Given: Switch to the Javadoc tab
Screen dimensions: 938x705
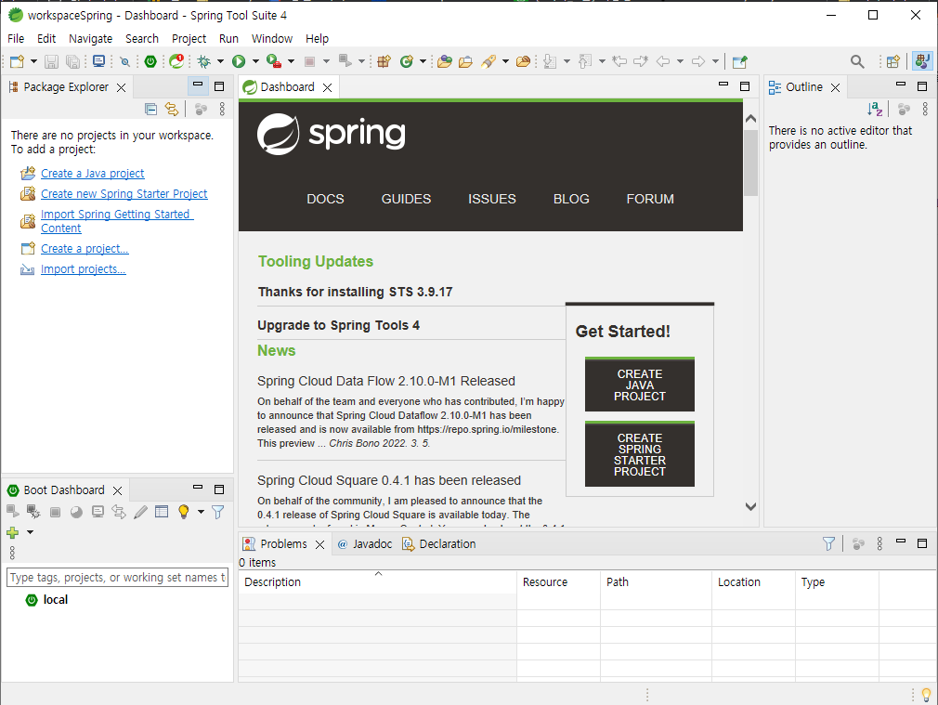Looking at the screenshot, I should tap(365, 544).
